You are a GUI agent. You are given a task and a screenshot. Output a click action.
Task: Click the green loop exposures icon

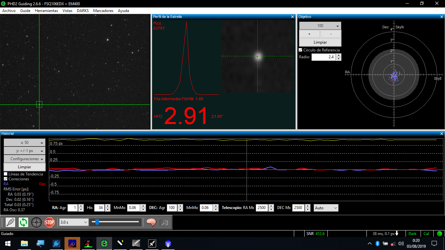(x=23, y=222)
